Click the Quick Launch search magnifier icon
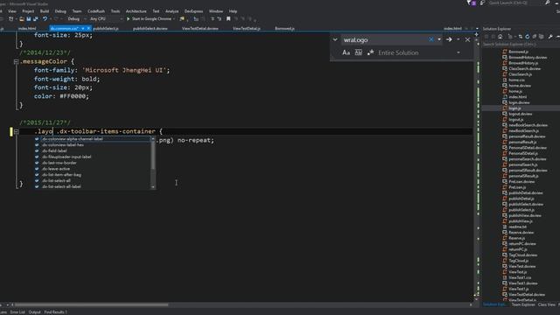This screenshot has height=315, width=560. click(548, 3)
